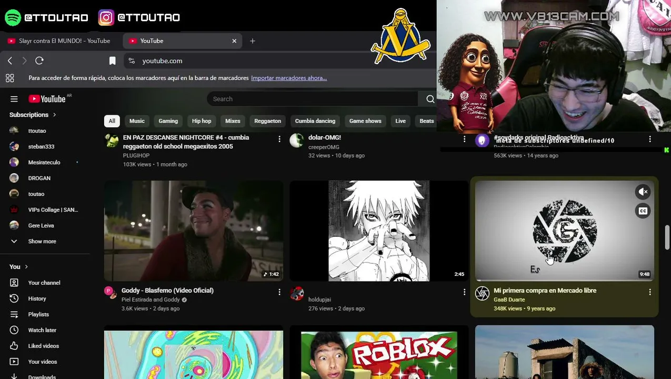Image resolution: width=671 pixels, height=379 pixels.
Task: Reload the page with refresh icon
Action: [39, 61]
